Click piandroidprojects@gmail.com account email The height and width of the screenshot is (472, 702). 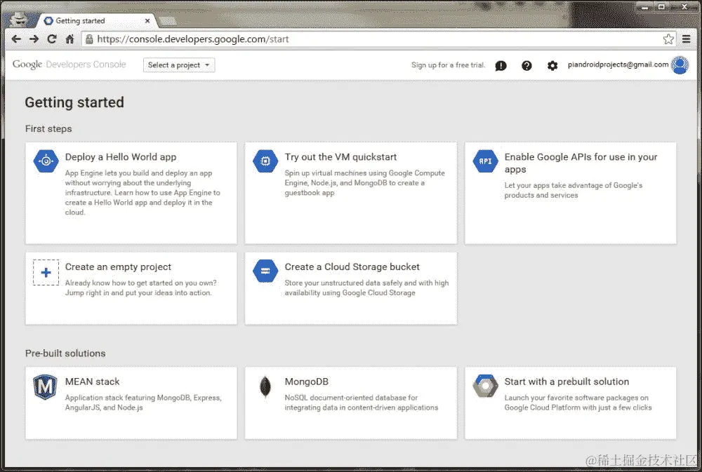point(618,65)
